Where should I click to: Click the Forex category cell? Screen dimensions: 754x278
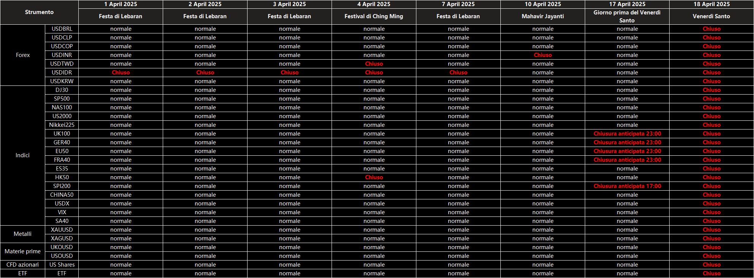coord(23,55)
